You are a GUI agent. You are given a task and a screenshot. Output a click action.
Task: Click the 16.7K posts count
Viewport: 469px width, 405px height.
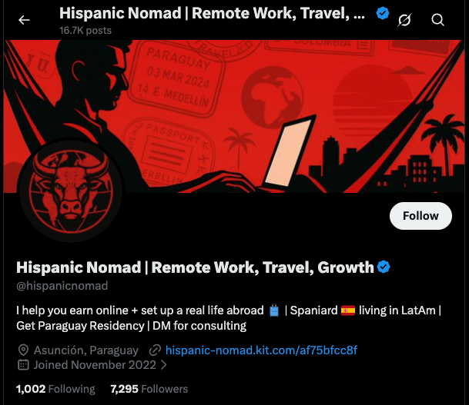[85, 31]
